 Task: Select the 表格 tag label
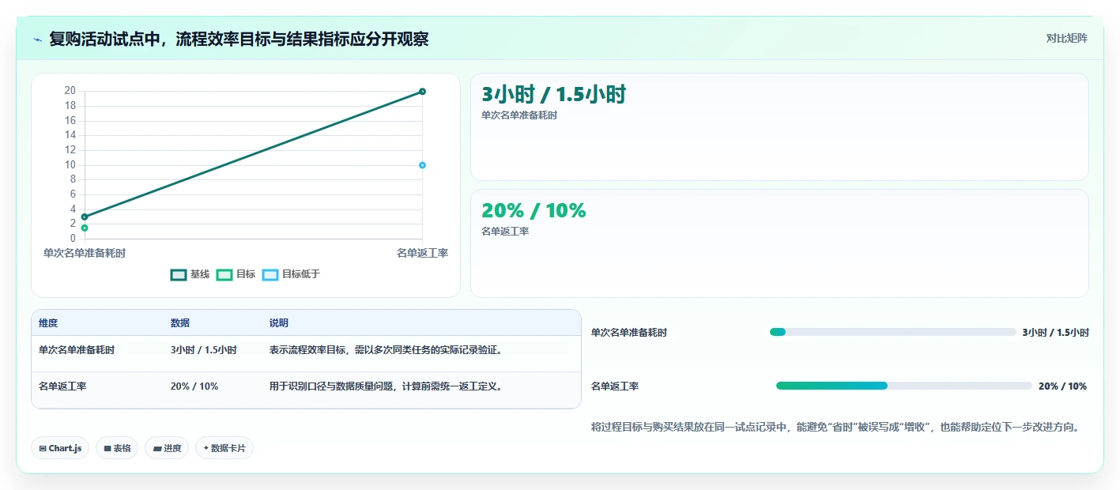coord(122,448)
